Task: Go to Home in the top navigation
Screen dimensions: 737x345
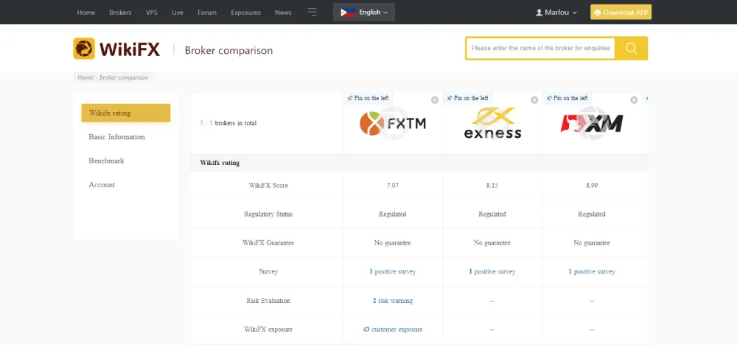Action: pos(86,13)
